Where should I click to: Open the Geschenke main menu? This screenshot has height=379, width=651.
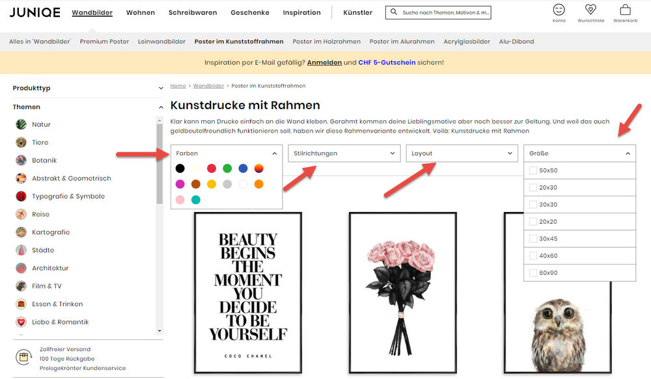(x=250, y=12)
